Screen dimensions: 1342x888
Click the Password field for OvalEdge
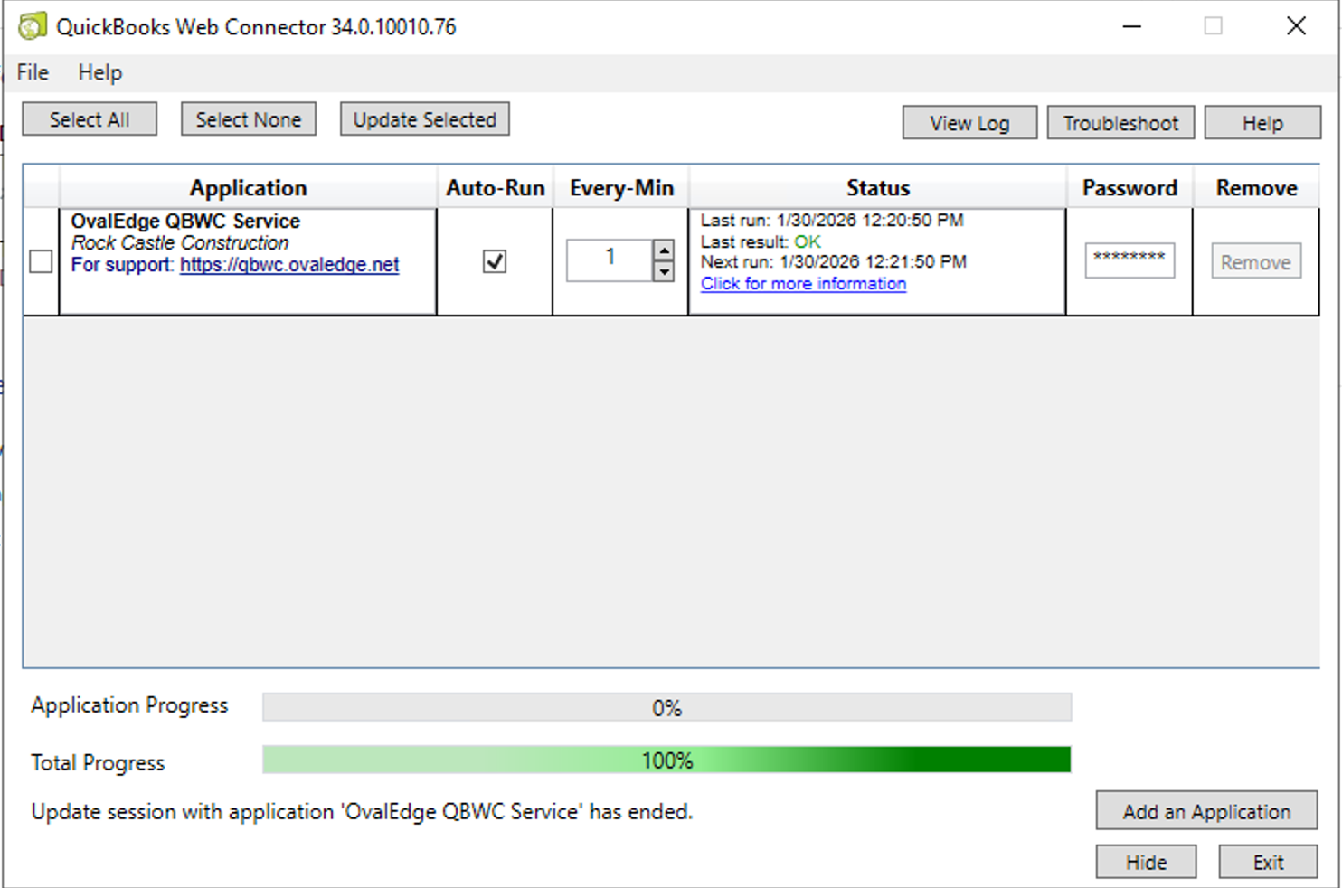(x=1129, y=260)
